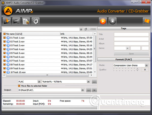The height and width of the screenshot is (115, 152).
Task: Click the refresh arrows icon beside CDDB
Action: pyautogui.click(x=86, y=29)
